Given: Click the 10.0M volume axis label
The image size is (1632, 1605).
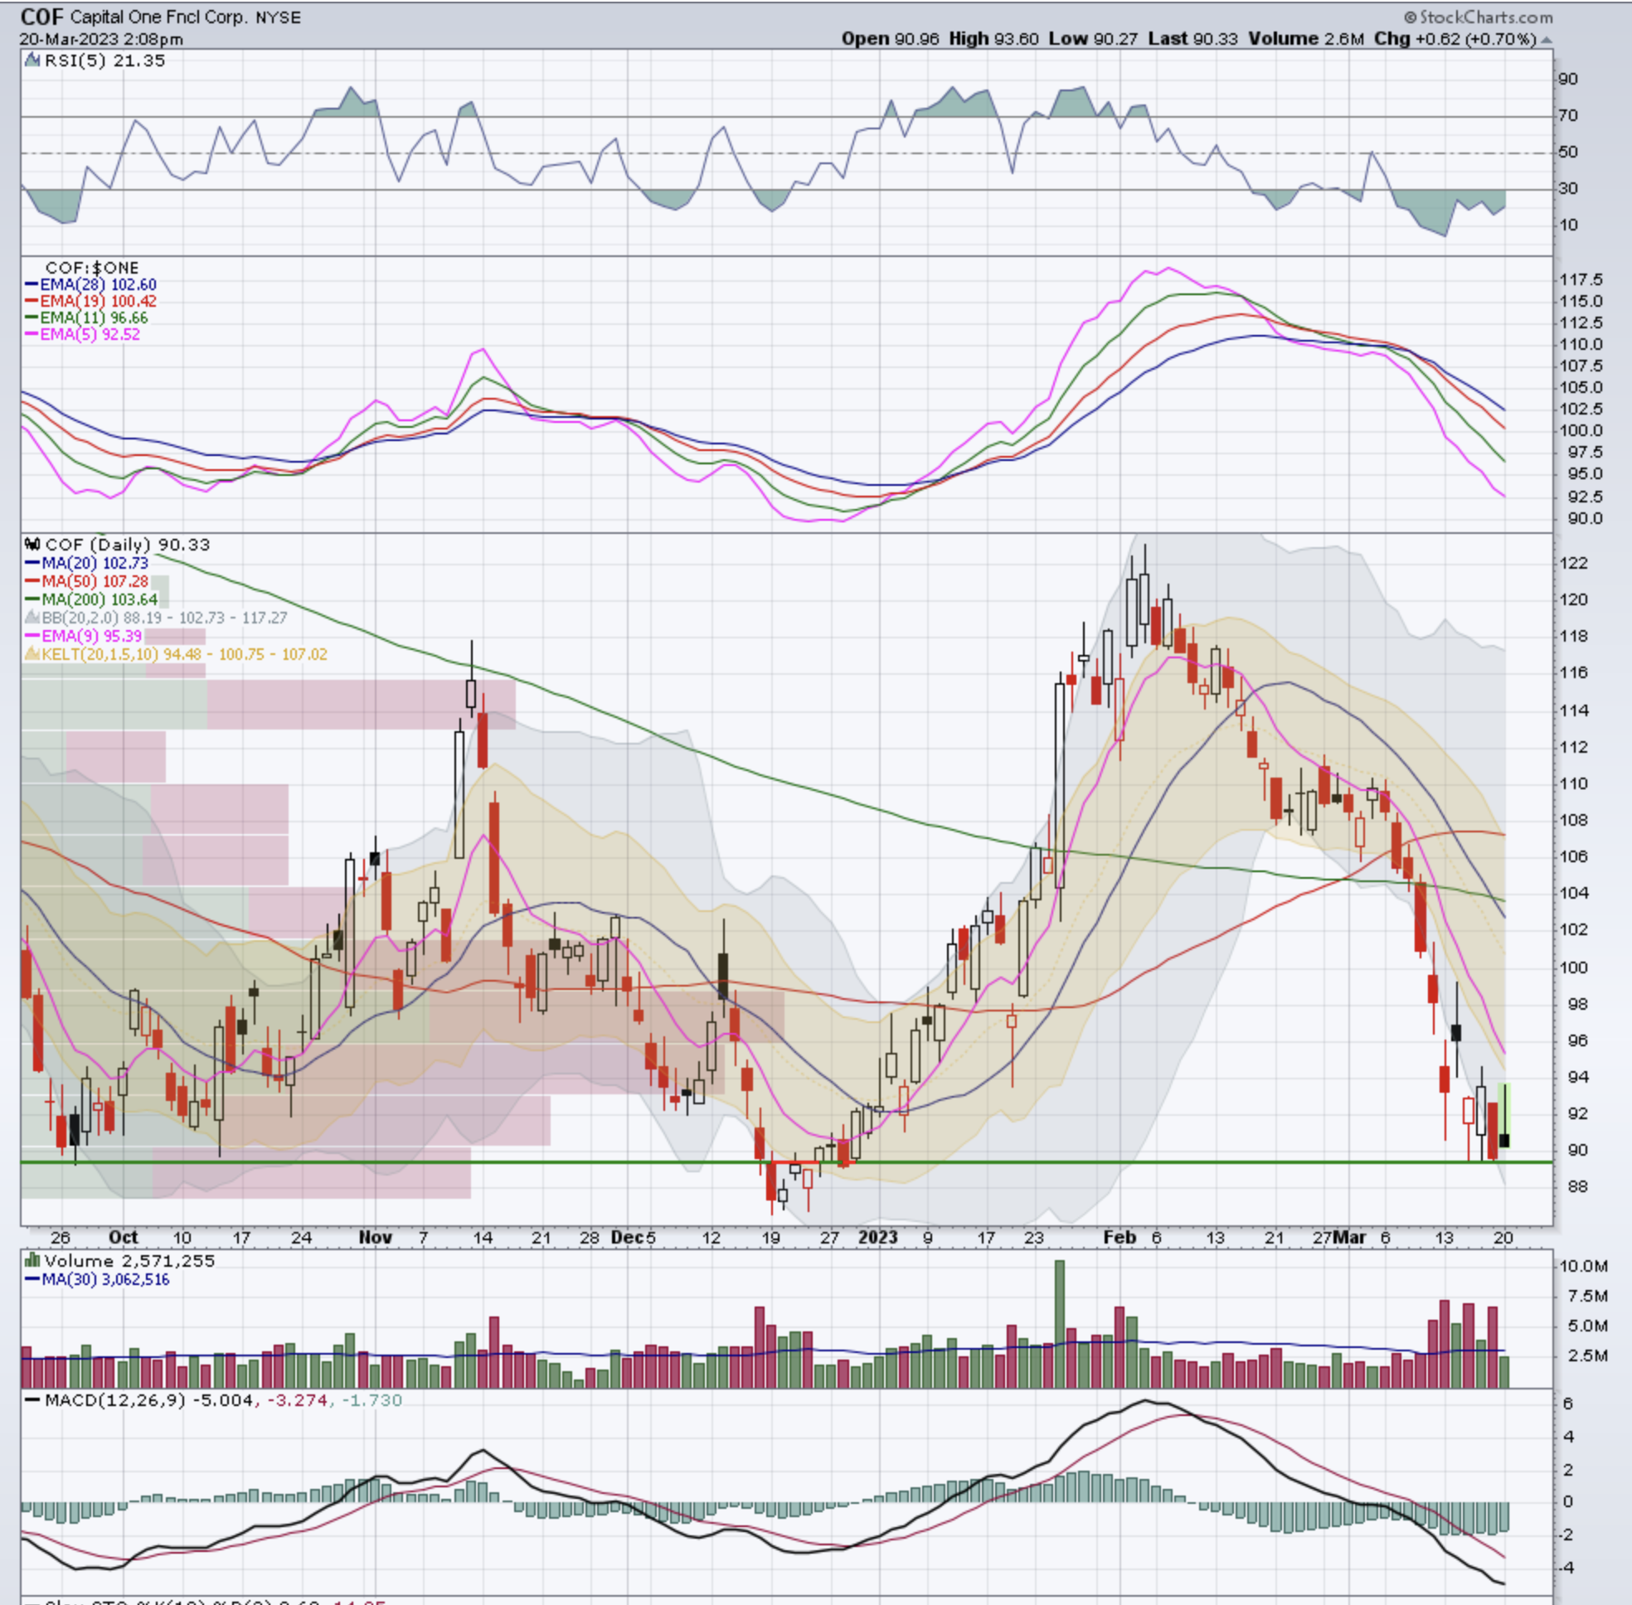Looking at the screenshot, I should 1583,1266.
